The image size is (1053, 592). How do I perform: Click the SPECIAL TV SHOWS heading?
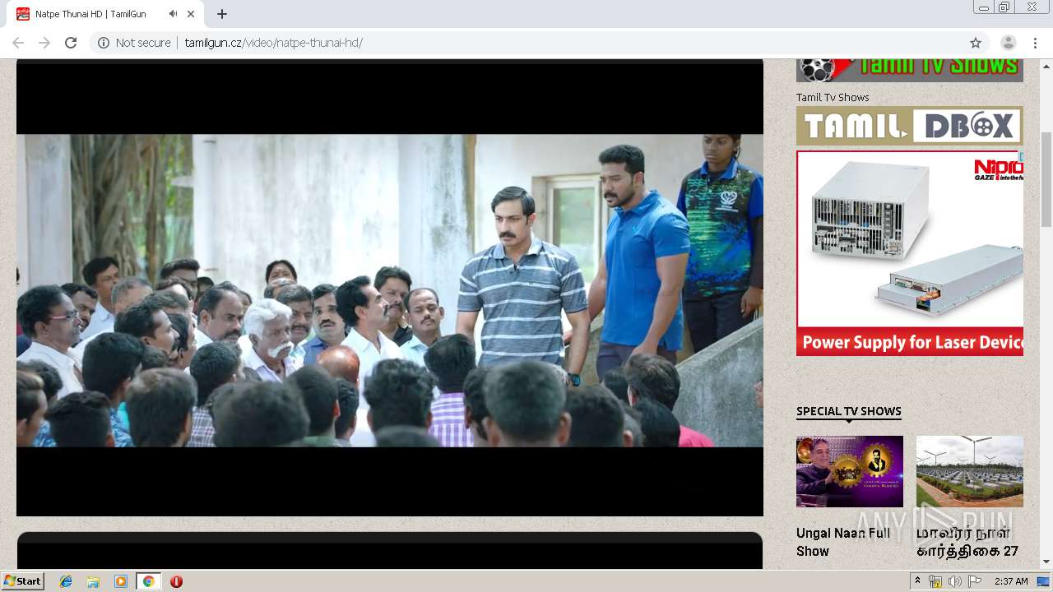tap(849, 411)
